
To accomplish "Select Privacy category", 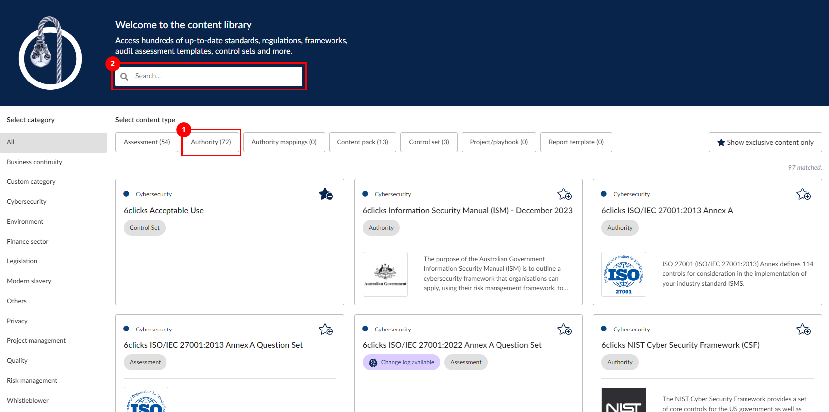I will pyautogui.click(x=54, y=321).
